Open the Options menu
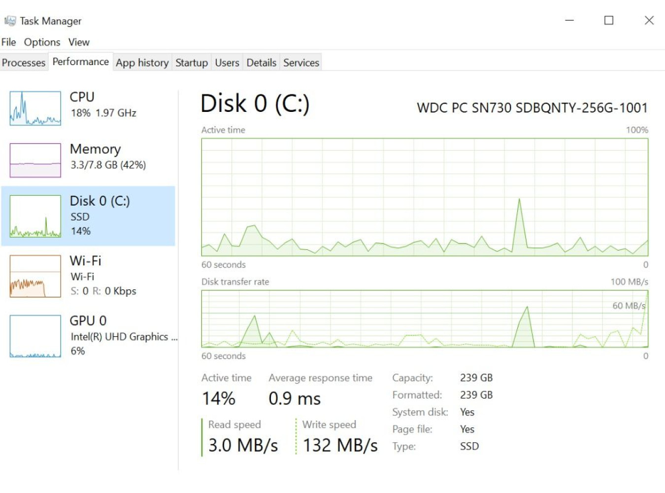The height and width of the screenshot is (493, 665). [x=42, y=42]
